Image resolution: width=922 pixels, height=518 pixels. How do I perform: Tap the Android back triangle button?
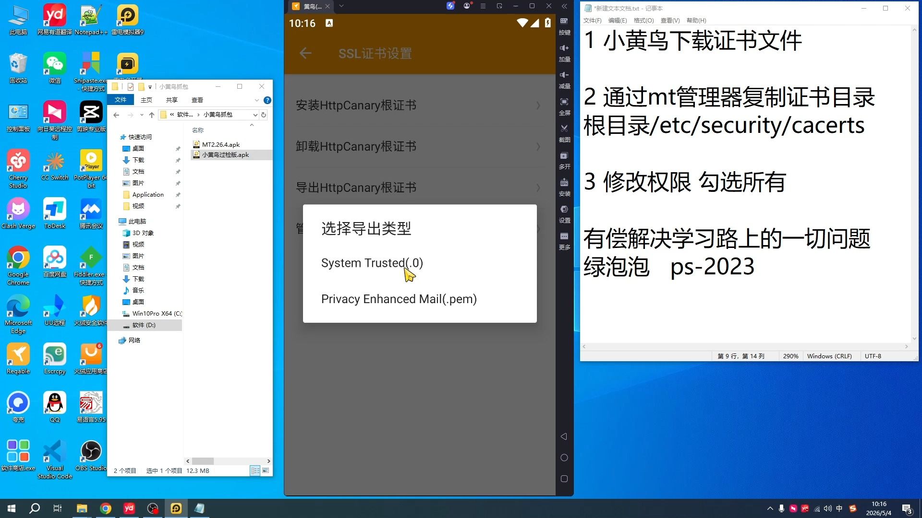click(564, 436)
